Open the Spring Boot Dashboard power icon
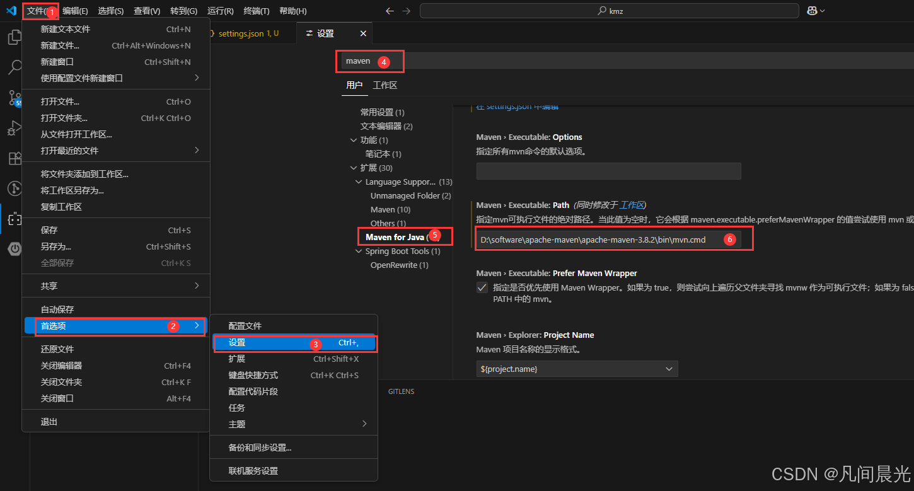This screenshot has height=491, width=914. [x=14, y=249]
